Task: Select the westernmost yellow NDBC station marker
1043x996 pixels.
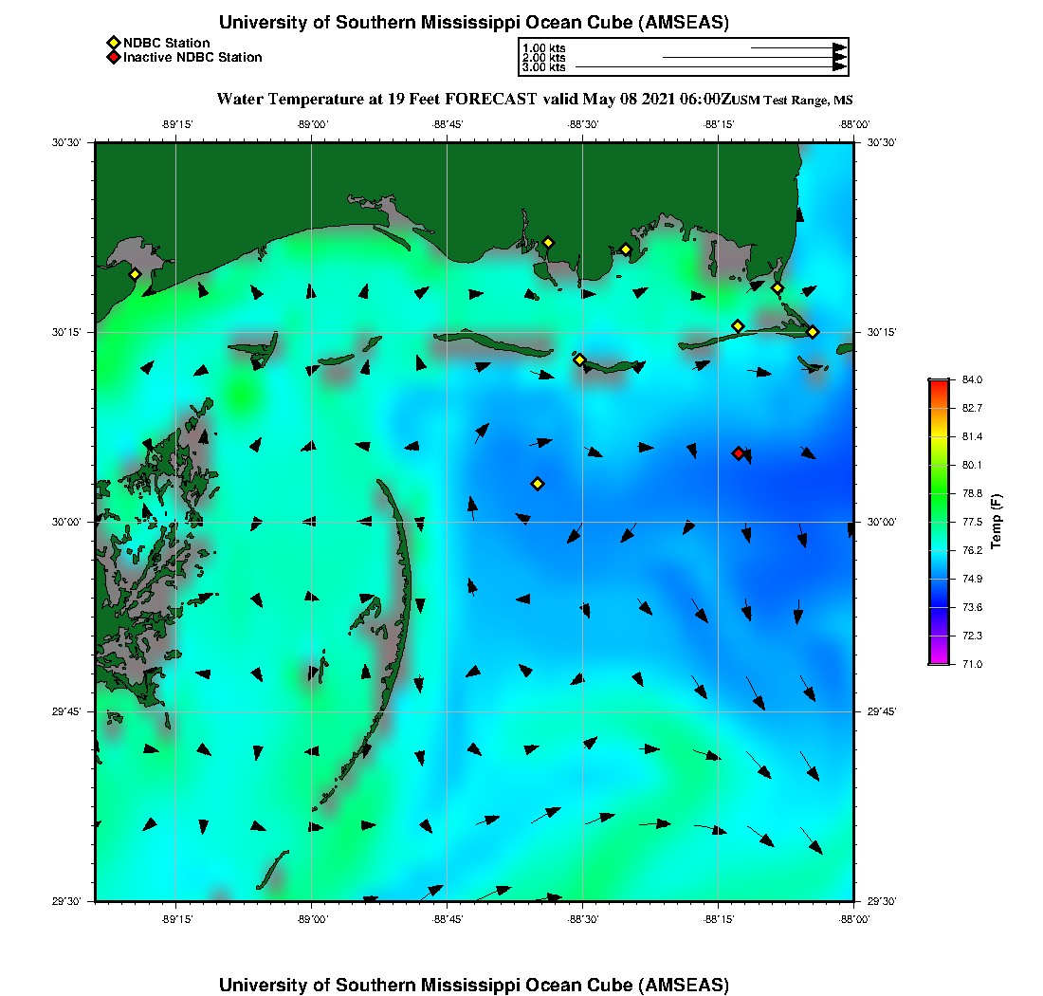Action: (135, 274)
